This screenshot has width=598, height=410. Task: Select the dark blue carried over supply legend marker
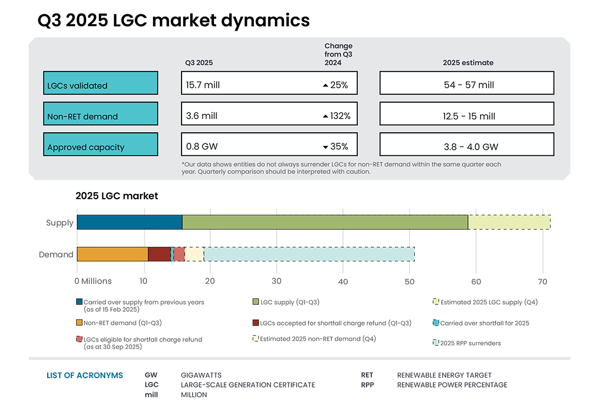point(78,301)
